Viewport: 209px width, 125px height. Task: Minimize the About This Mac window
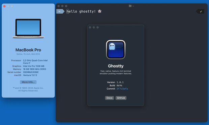[x=8, y=6]
